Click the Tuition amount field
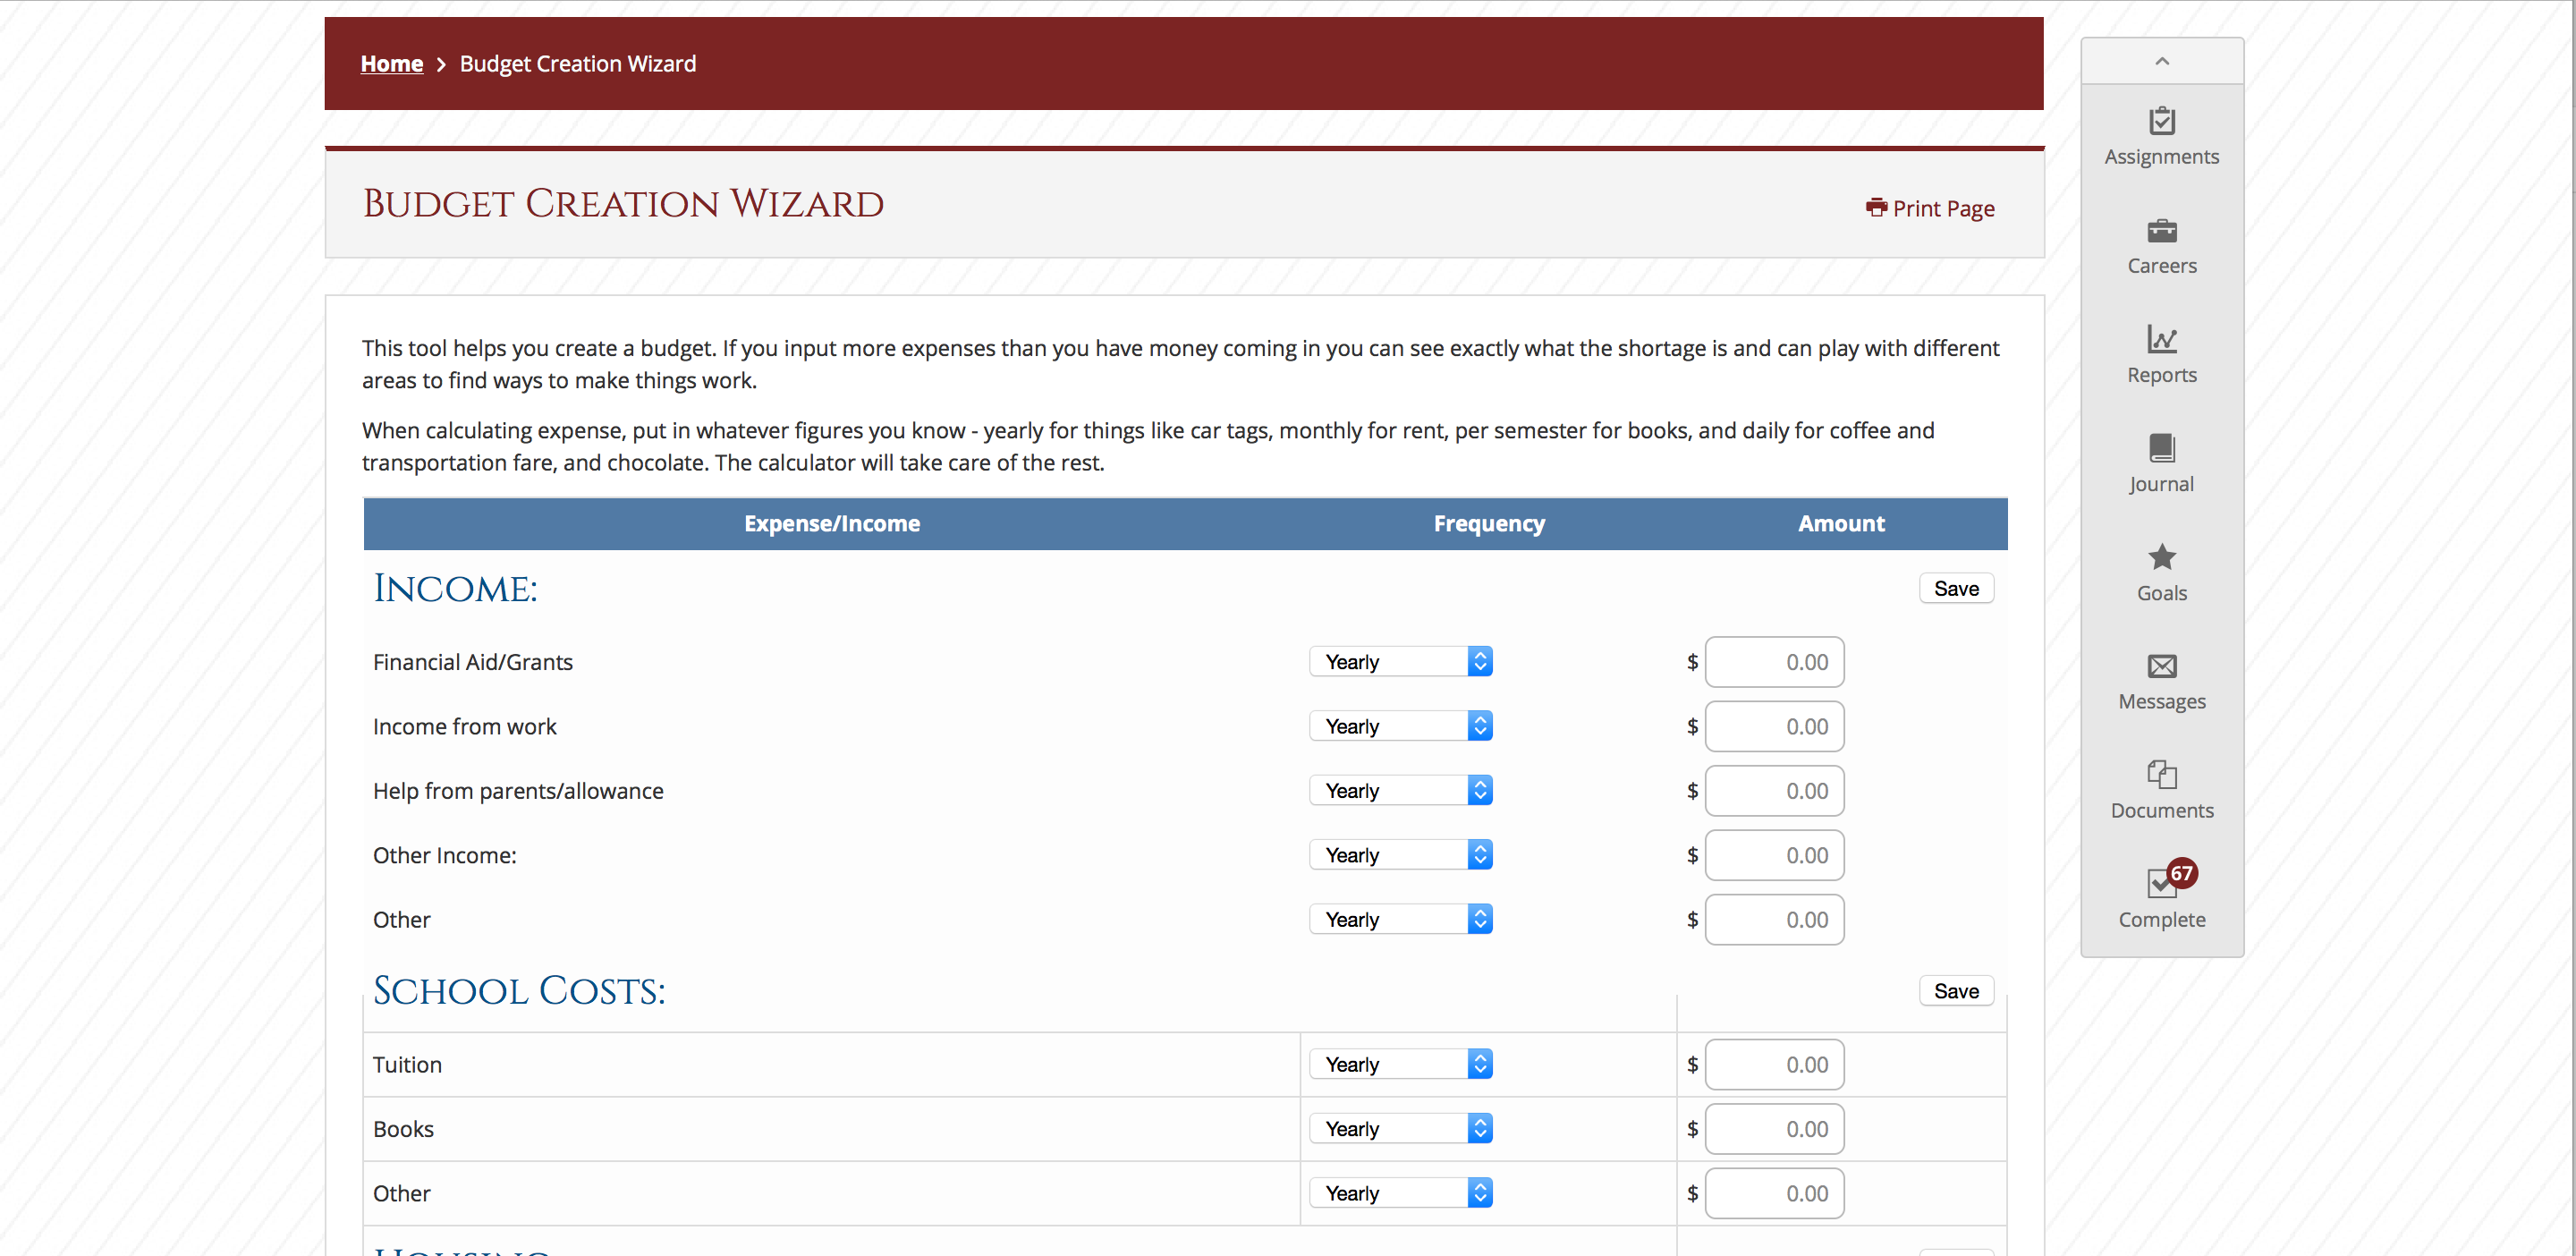The image size is (2576, 1256). click(x=1774, y=1064)
